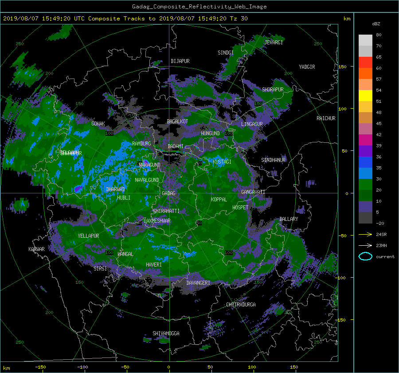
Task: Click the SHIRAHATTI label
Action: pyautogui.click(x=166, y=211)
